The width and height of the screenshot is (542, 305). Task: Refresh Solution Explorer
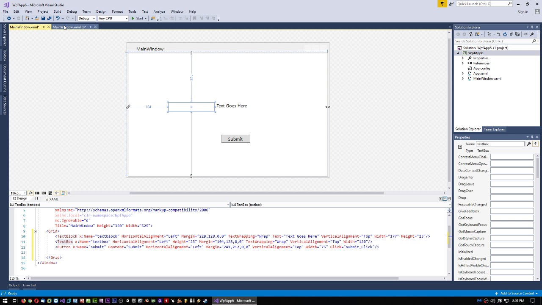coord(505,34)
